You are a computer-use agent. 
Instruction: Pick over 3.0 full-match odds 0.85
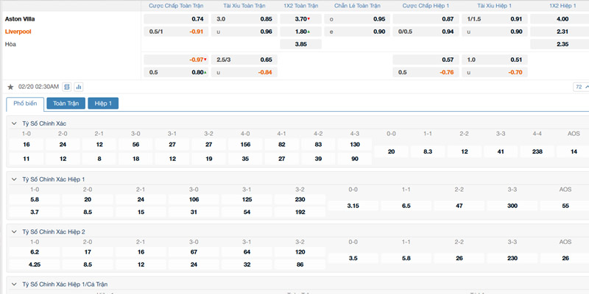244,19
